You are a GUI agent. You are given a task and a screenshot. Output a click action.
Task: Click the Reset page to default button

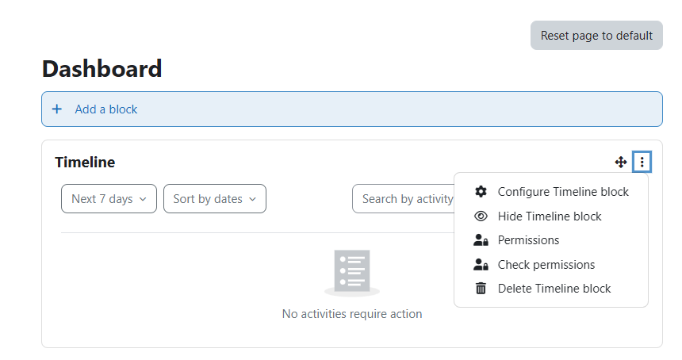tap(596, 35)
